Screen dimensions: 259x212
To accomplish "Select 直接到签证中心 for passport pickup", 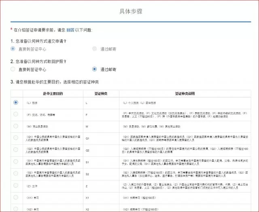I will 13,69.
